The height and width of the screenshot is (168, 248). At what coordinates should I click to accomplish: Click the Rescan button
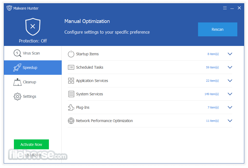[x=218, y=29]
